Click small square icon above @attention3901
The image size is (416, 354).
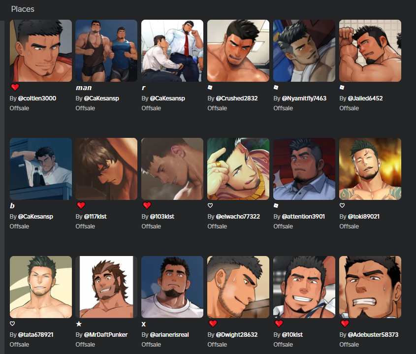(x=276, y=205)
